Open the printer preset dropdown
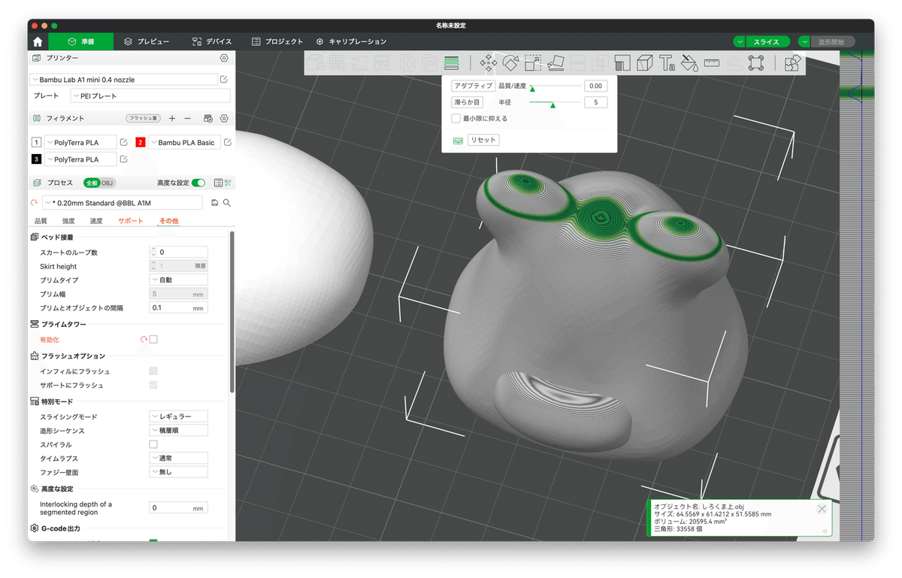This screenshot has width=902, height=578. (x=123, y=80)
